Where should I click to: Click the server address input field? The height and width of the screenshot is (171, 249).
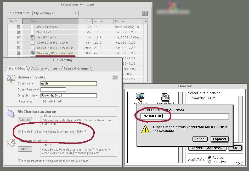pos(185,116)
